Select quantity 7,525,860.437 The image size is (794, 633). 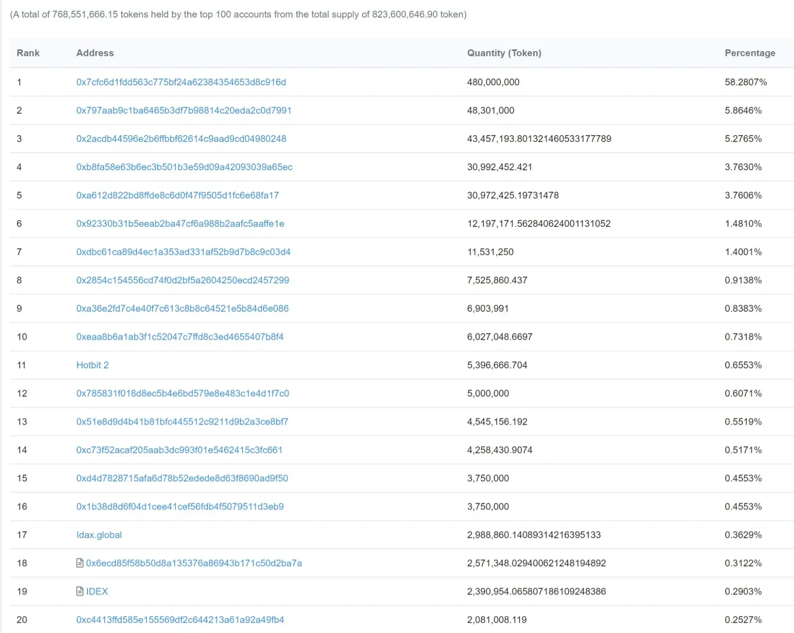pos(497,280)
